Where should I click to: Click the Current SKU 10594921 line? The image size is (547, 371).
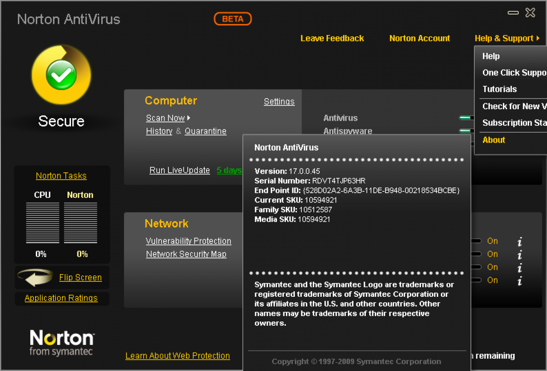tap(296, 200)
